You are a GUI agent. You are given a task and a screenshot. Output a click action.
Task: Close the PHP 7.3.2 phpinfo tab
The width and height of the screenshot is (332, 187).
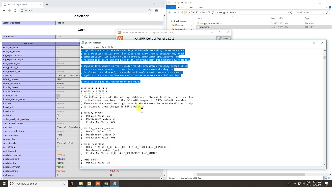coord(40,4)
